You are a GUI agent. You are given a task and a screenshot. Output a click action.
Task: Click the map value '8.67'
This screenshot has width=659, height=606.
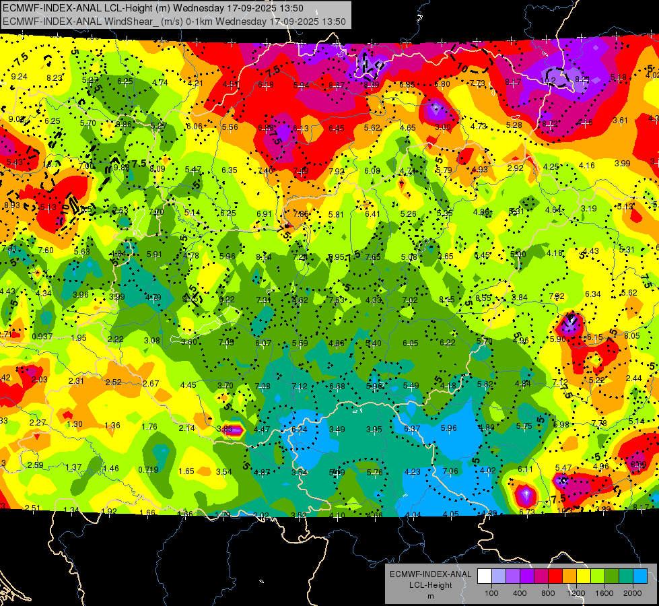[337, 86]
